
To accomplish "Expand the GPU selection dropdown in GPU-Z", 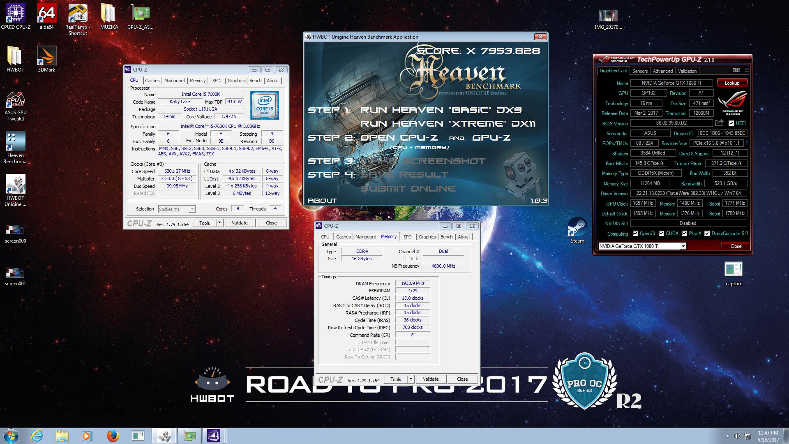I will click(683, 246).
